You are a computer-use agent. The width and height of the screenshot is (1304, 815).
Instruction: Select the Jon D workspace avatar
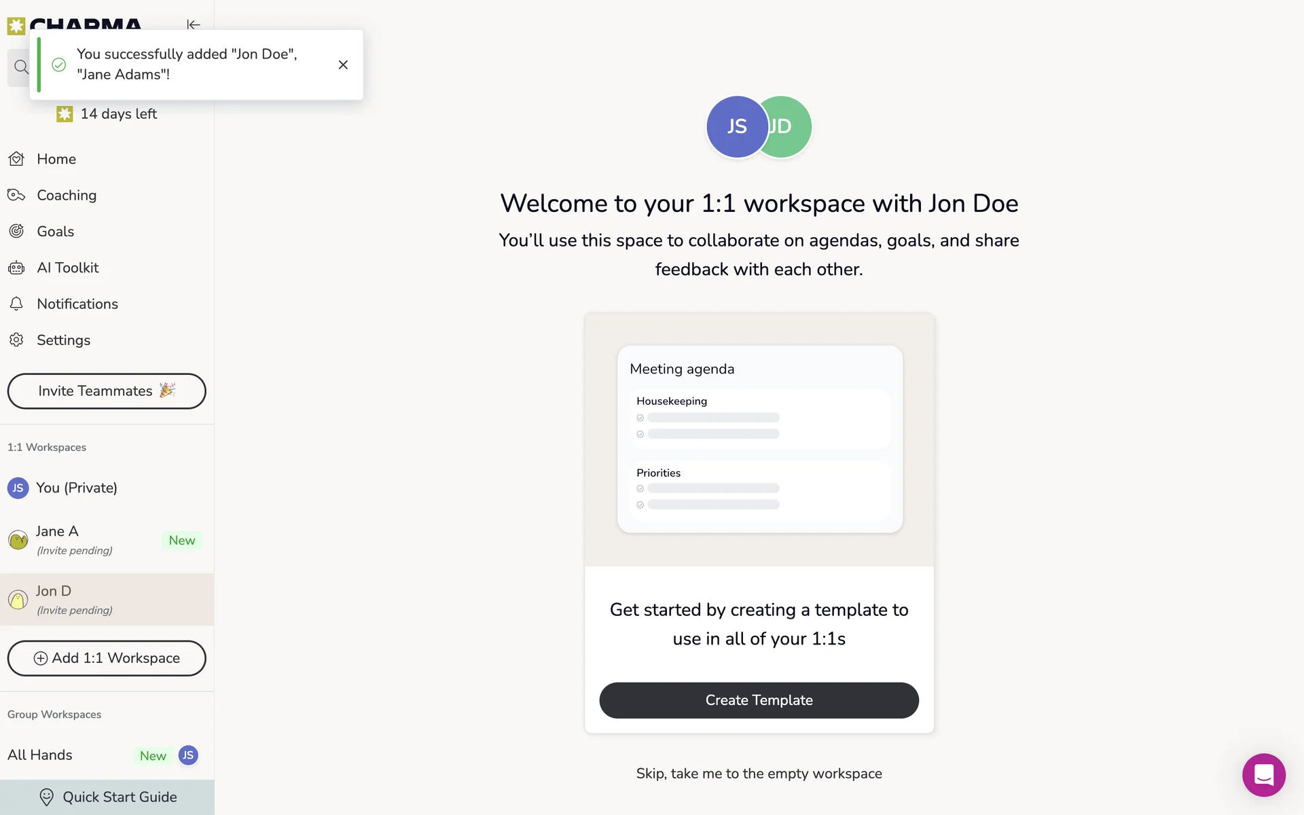(18, 600)
